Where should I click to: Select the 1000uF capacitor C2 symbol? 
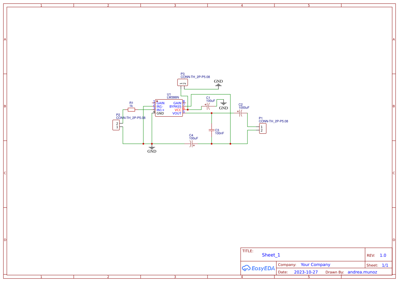pyautogui.click(x=241, y=113)
